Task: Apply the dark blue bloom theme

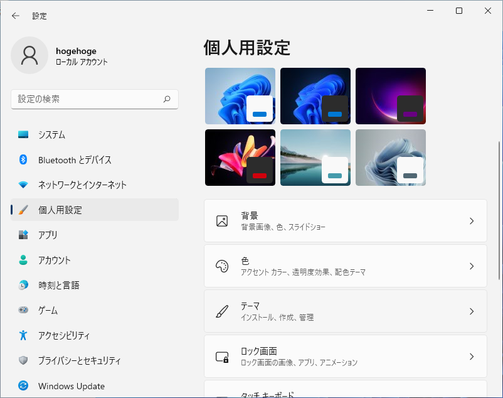Action: [315, 96]
